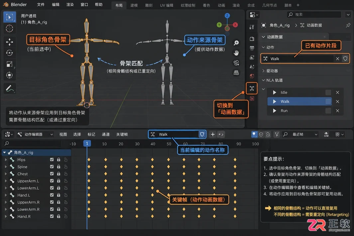The height and width of the screenshot is (236, 354).
Task: Lock the UpperArm.L channel
Action: point(59,181)
